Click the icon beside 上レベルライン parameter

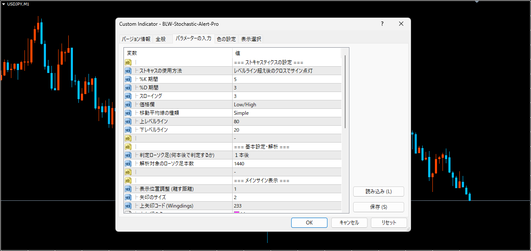click(x=128, y=121)
